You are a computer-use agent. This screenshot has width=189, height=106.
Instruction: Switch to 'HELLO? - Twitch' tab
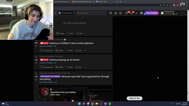pos(107,2)
